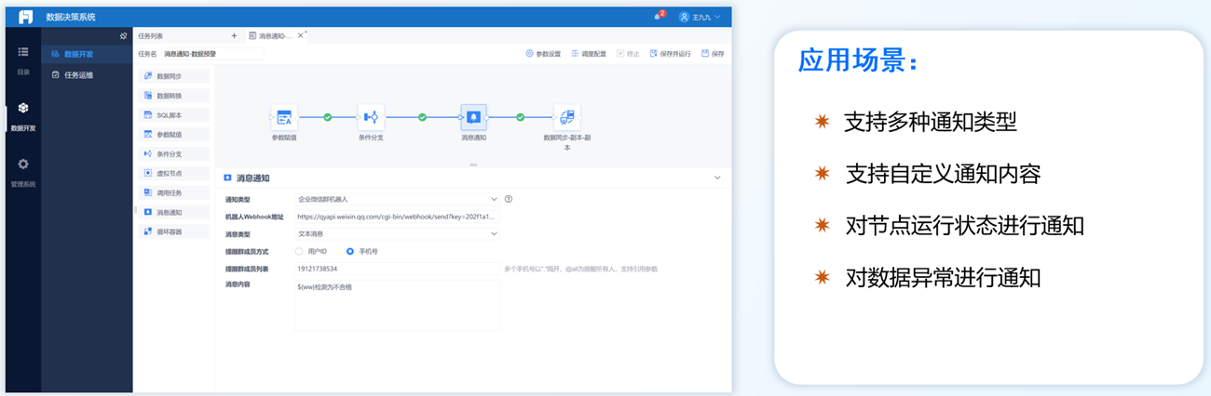
Task: Open the 消息类型 dropdown
Action: click(397, 234)
